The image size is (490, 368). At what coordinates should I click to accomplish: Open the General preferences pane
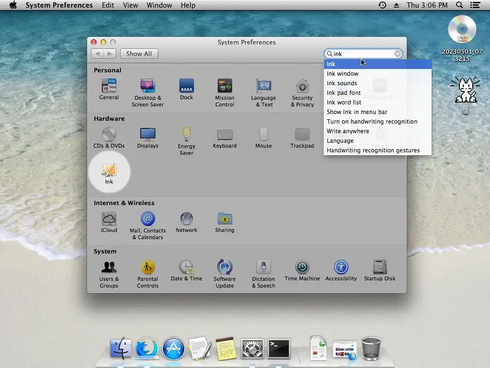[x=109, y=89]
